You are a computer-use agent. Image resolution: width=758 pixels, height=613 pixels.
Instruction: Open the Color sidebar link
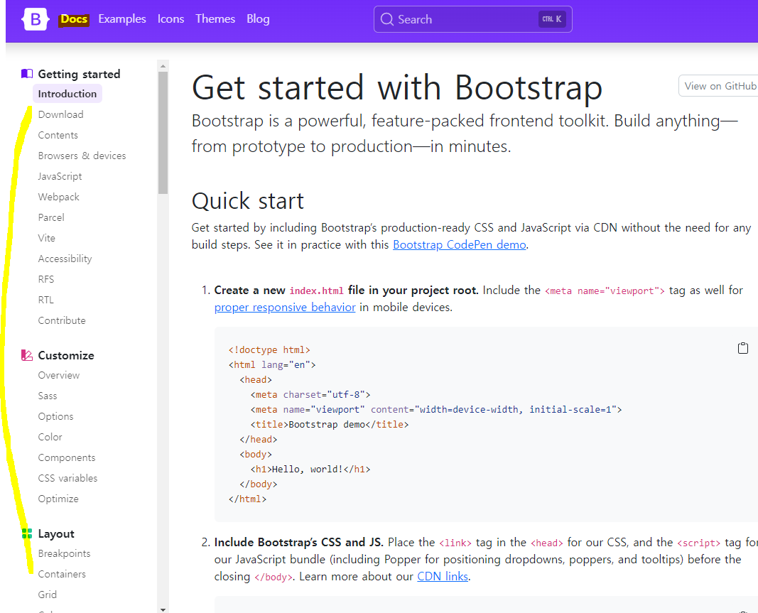pyautogui.click(x=50, y=437)
